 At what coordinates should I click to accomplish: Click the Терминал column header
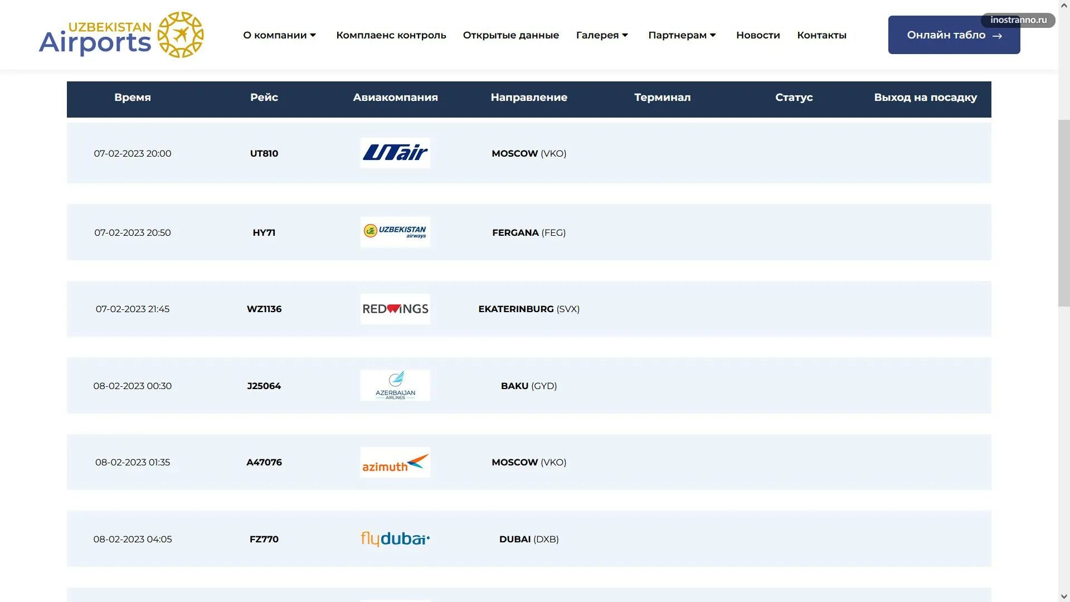(663, 98)
